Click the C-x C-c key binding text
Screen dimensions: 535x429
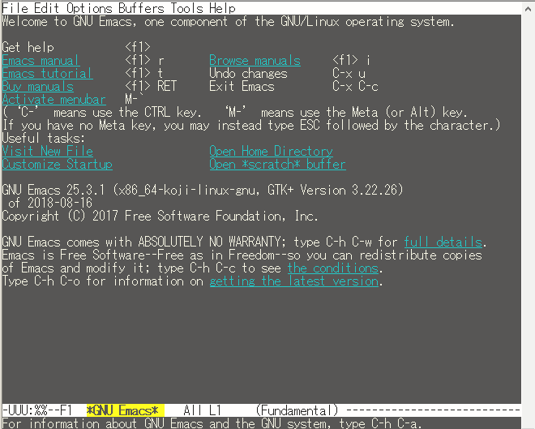[355, 86]
